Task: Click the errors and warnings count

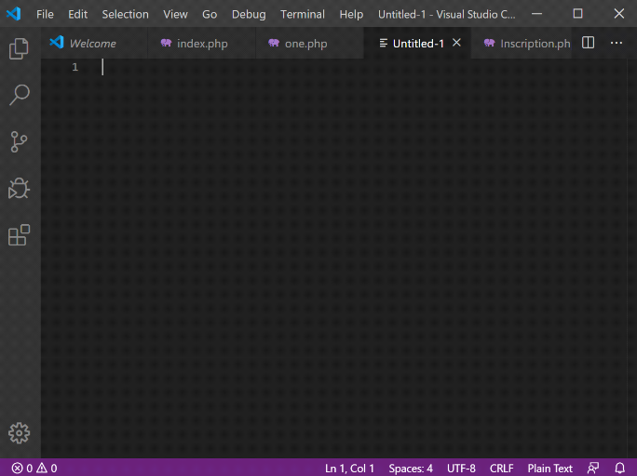Action: (x=34, y=469)
